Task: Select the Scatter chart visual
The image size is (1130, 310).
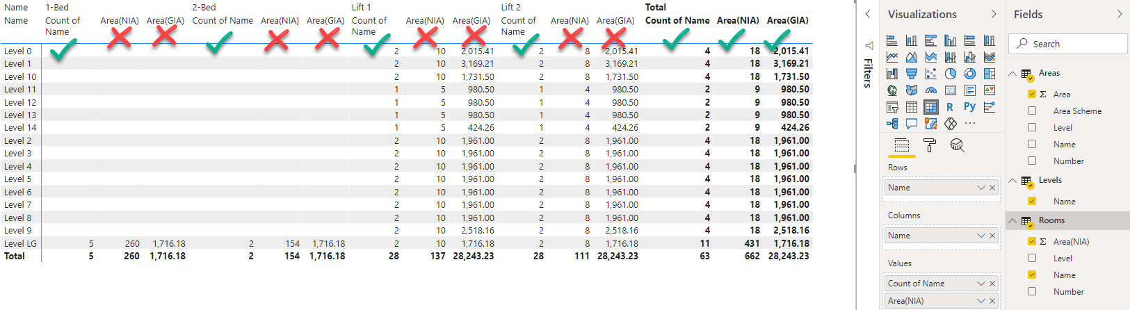Action: tap(931, 74)
